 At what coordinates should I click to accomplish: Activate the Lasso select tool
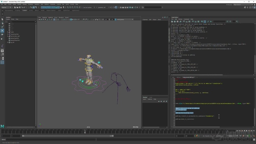pos(2,23)
